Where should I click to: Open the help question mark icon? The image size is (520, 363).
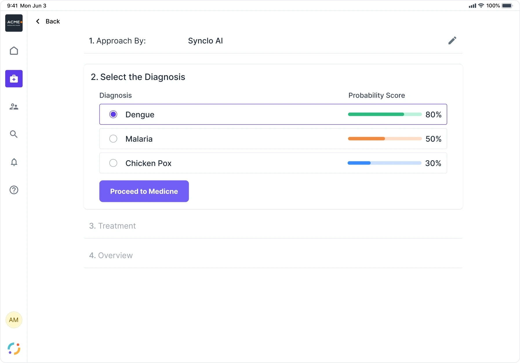14,190
